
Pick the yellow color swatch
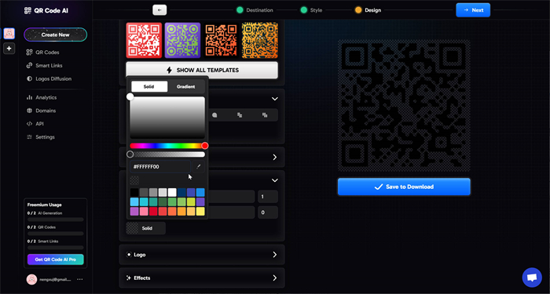pos(200,212)
